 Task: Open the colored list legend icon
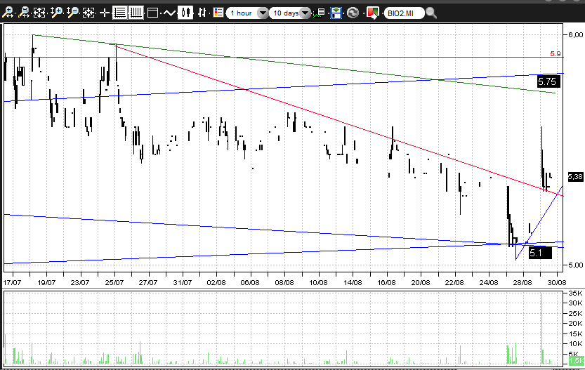coord(218,13)
